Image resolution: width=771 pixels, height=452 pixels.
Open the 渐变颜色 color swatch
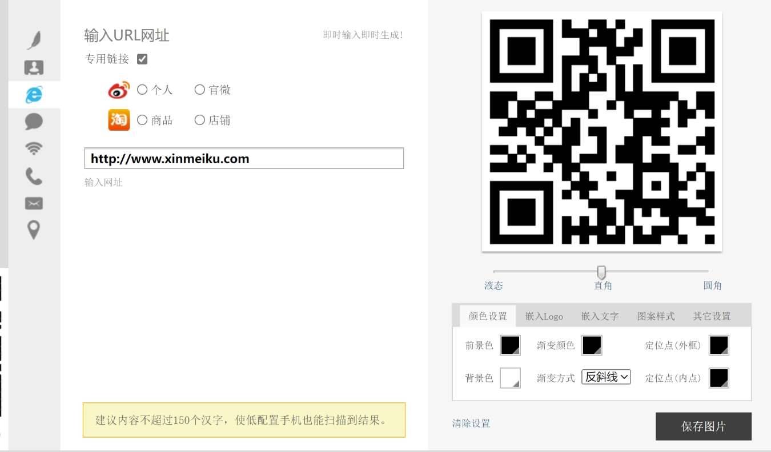(x=592, y=345)
